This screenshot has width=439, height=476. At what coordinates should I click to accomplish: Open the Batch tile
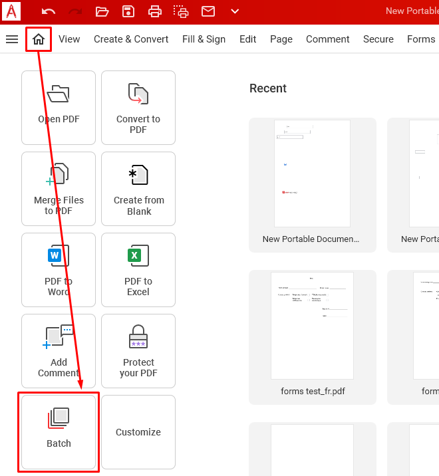[59, 432]
